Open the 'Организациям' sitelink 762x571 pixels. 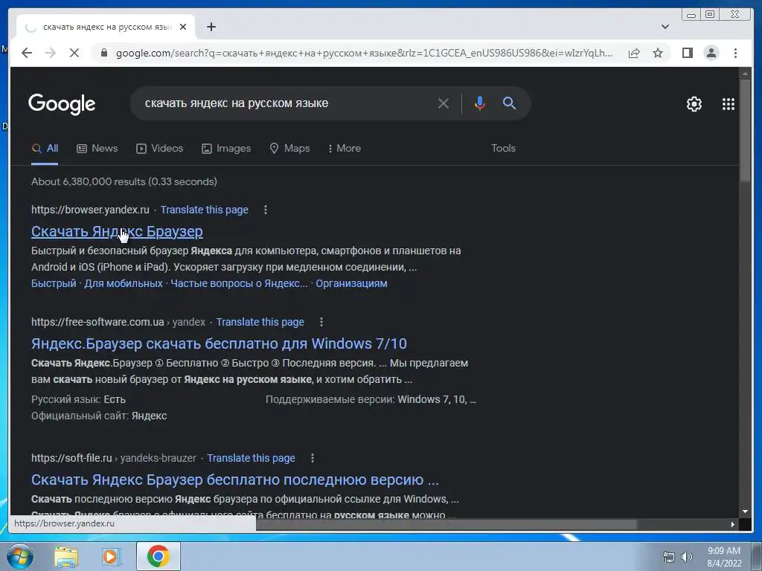[x=351, y=283]
